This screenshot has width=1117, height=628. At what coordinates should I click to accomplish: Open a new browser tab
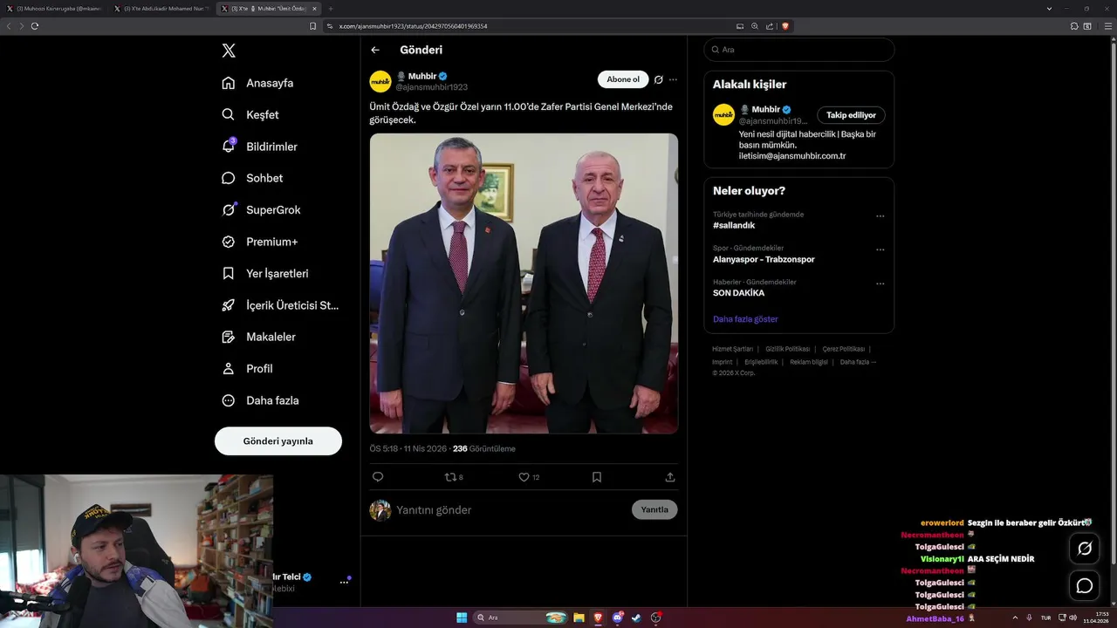331,9
